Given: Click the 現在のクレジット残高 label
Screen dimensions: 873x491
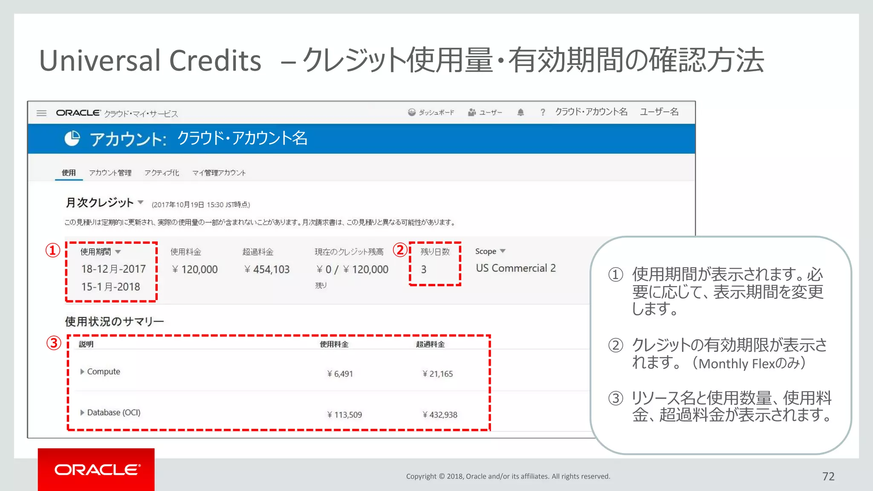Looking at the screenshot, I should 349,252.
